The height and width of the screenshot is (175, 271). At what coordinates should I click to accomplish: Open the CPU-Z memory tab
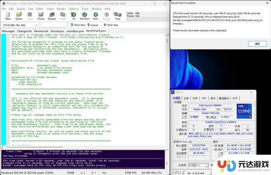(195, 98)
